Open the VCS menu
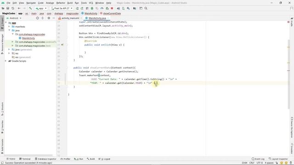Screen dimensions: 294x165 point(91,3)
